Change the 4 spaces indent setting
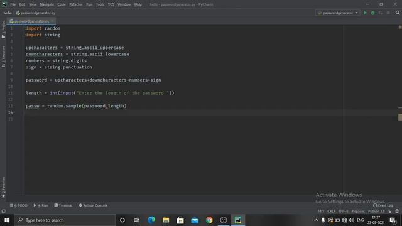This screenshot has width=402, height=226. (x=358, y=212)
